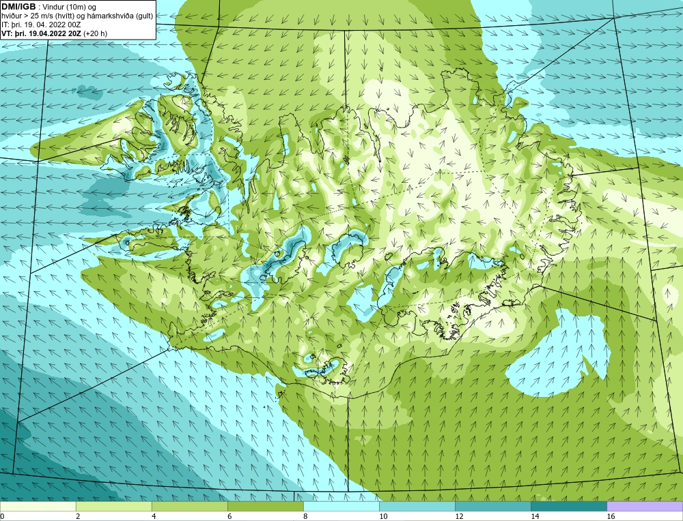
Task: Click the '6' scale label
Action: tap(229, 516)
